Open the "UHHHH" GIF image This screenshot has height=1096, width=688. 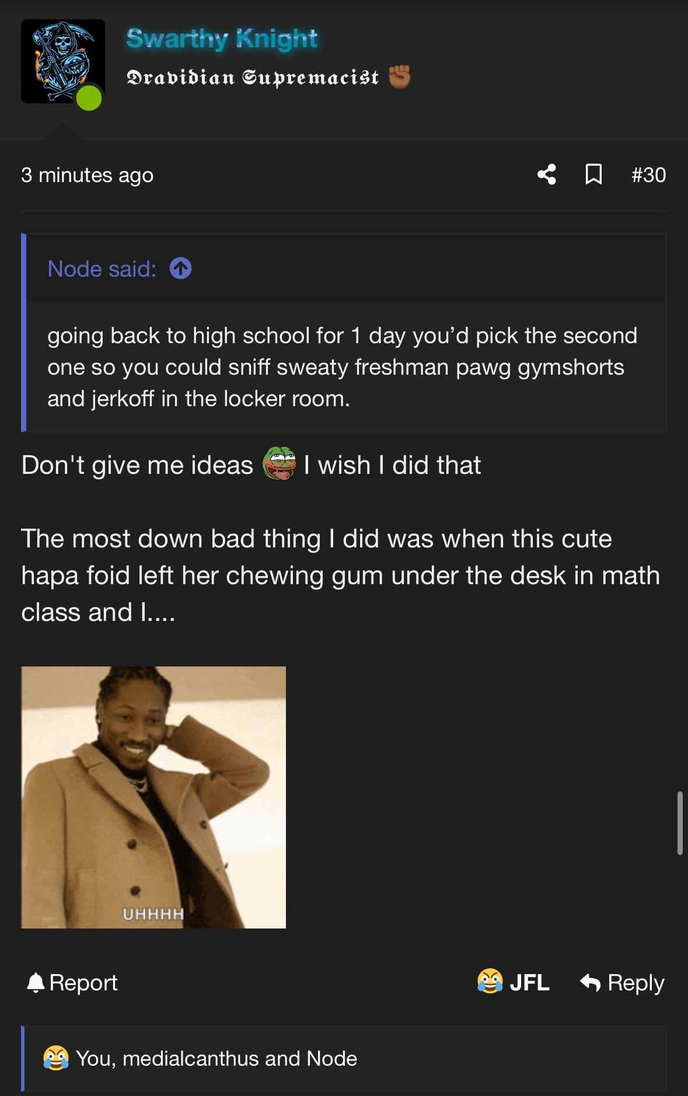(153, 797)
